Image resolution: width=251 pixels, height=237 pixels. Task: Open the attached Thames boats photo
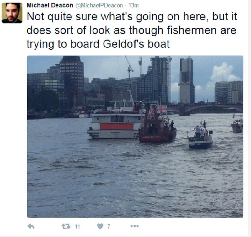click(135, 136)
